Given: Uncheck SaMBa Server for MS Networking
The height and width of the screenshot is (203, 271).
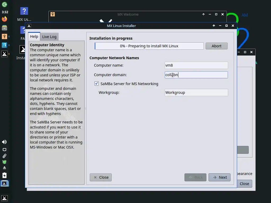Looking at the screenshot, I should click(x=96, y=84).
